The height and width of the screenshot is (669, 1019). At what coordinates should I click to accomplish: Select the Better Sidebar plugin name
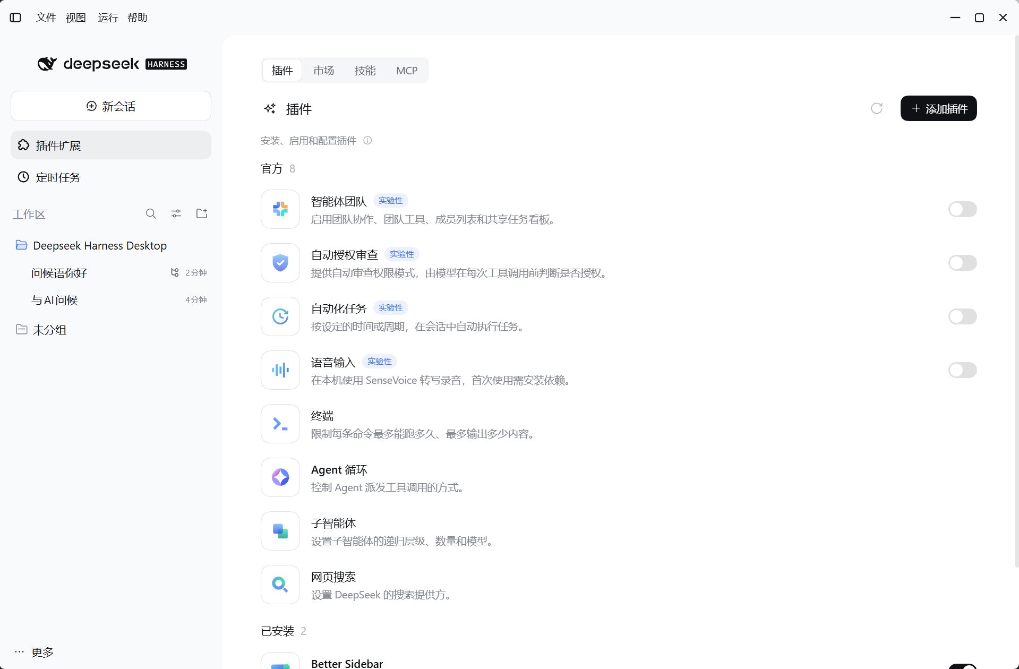pyautogui.click(x=347, y=663)
